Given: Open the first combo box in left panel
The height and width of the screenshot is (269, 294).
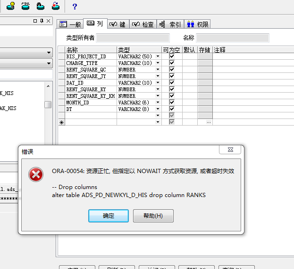Looking at the screenshot, I should tap(49, 53).
